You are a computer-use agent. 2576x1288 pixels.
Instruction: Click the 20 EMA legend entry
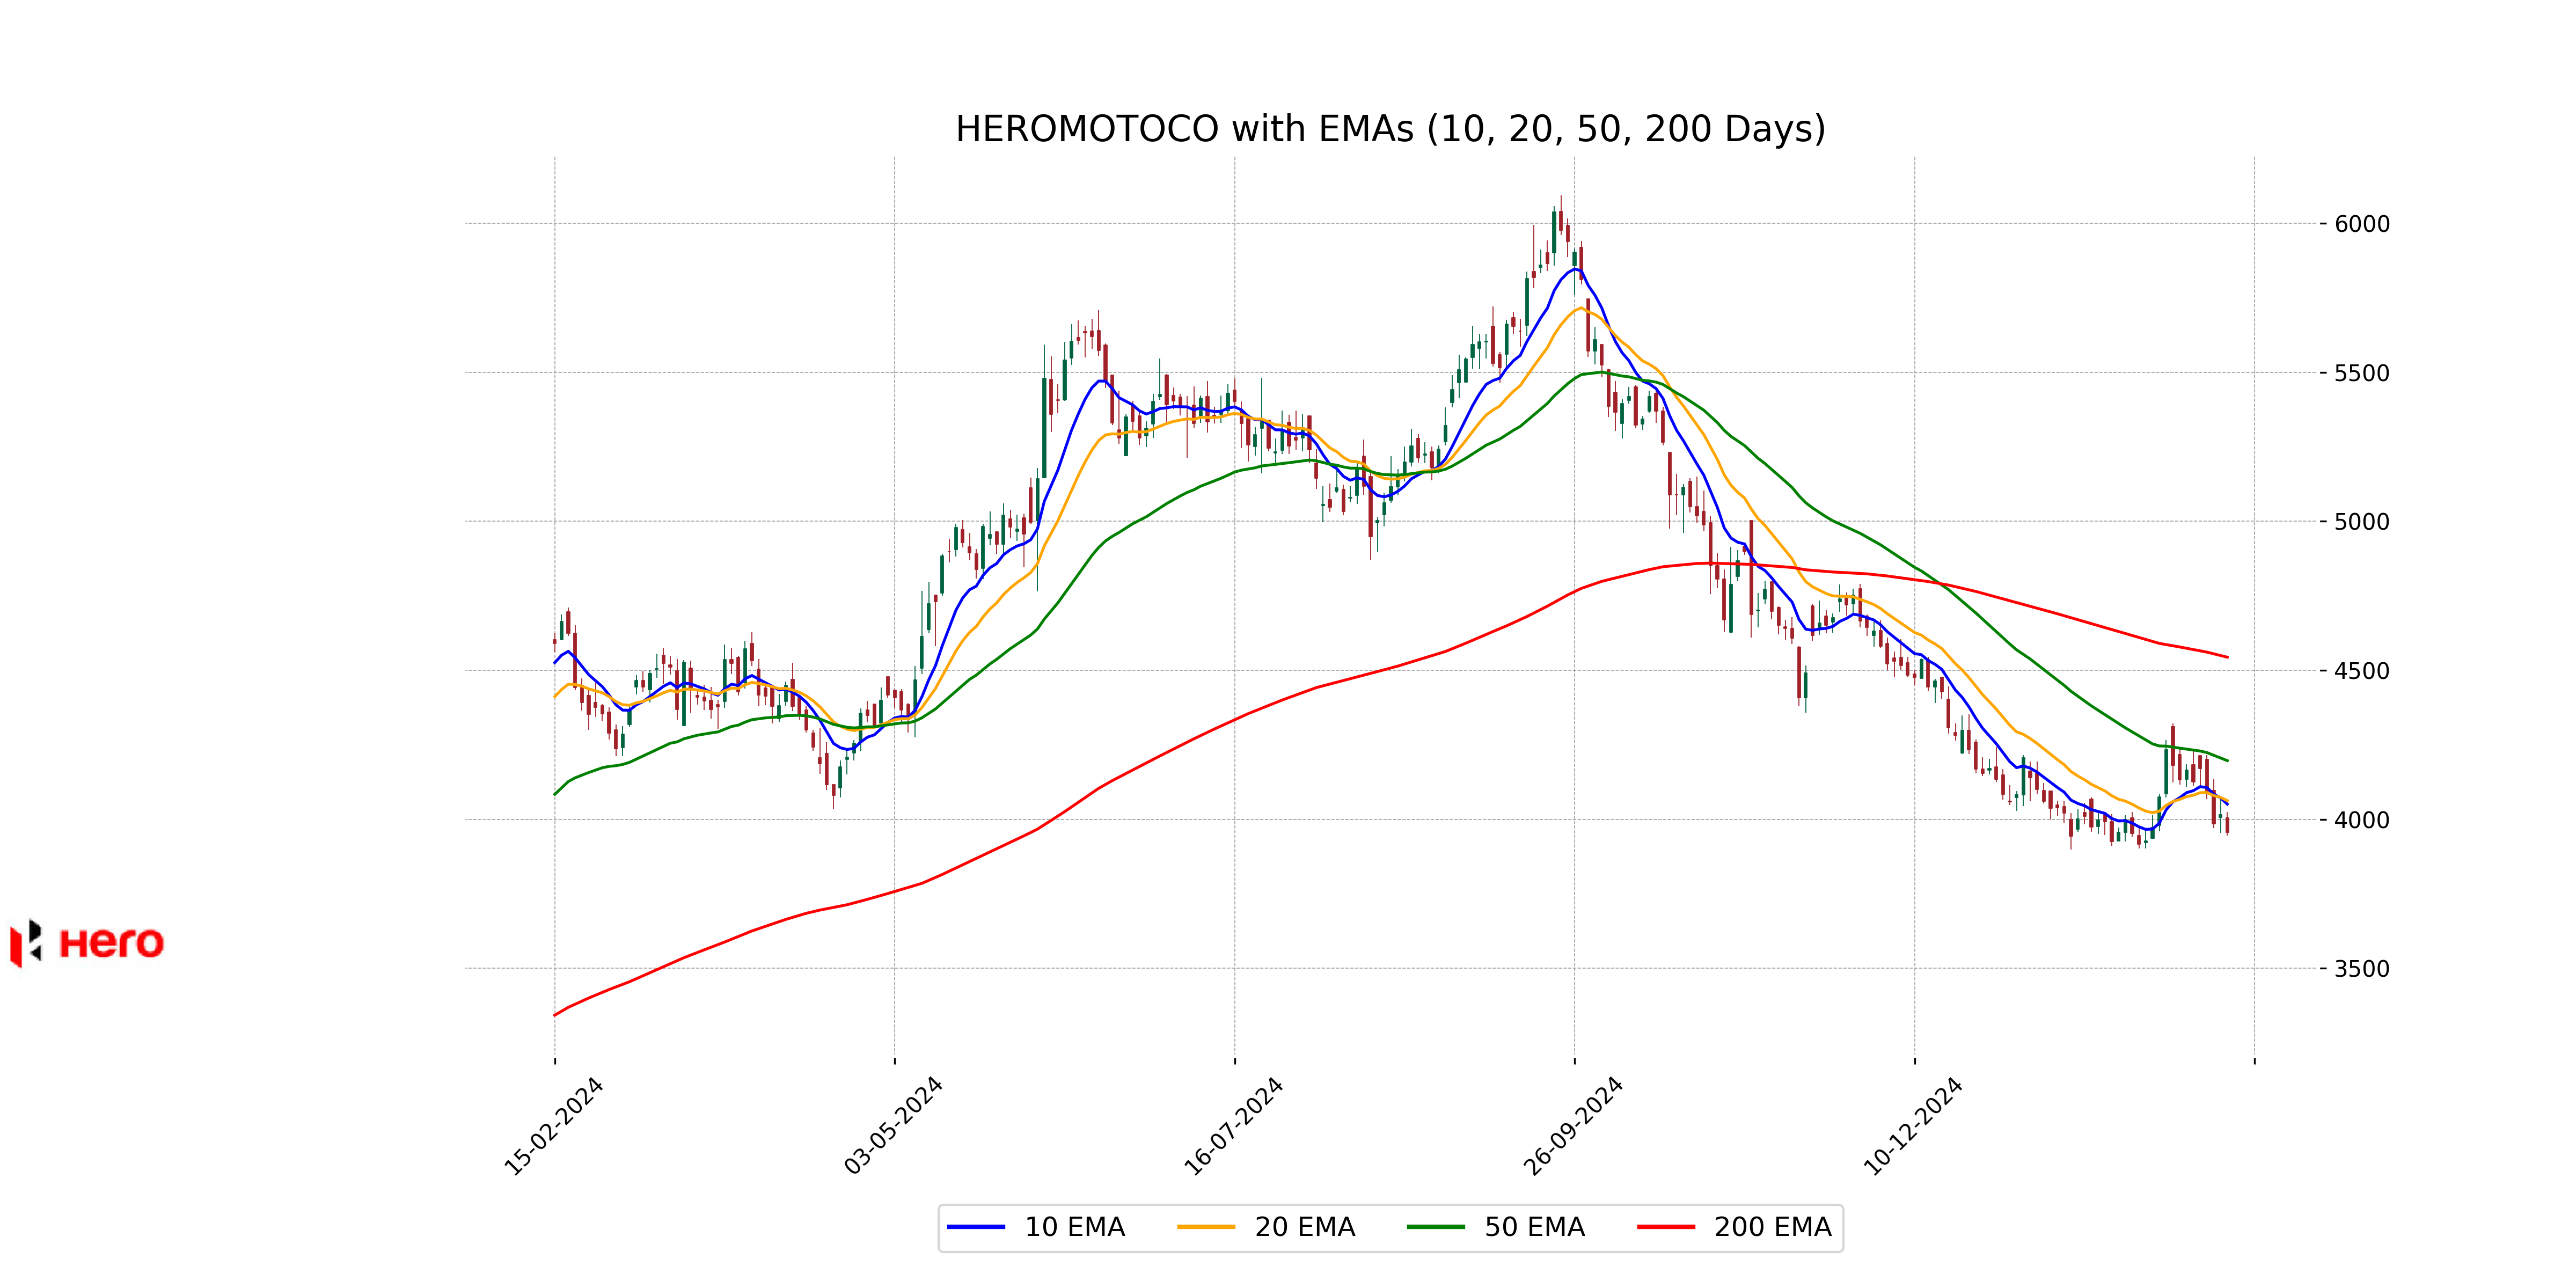(1304, 1227)
